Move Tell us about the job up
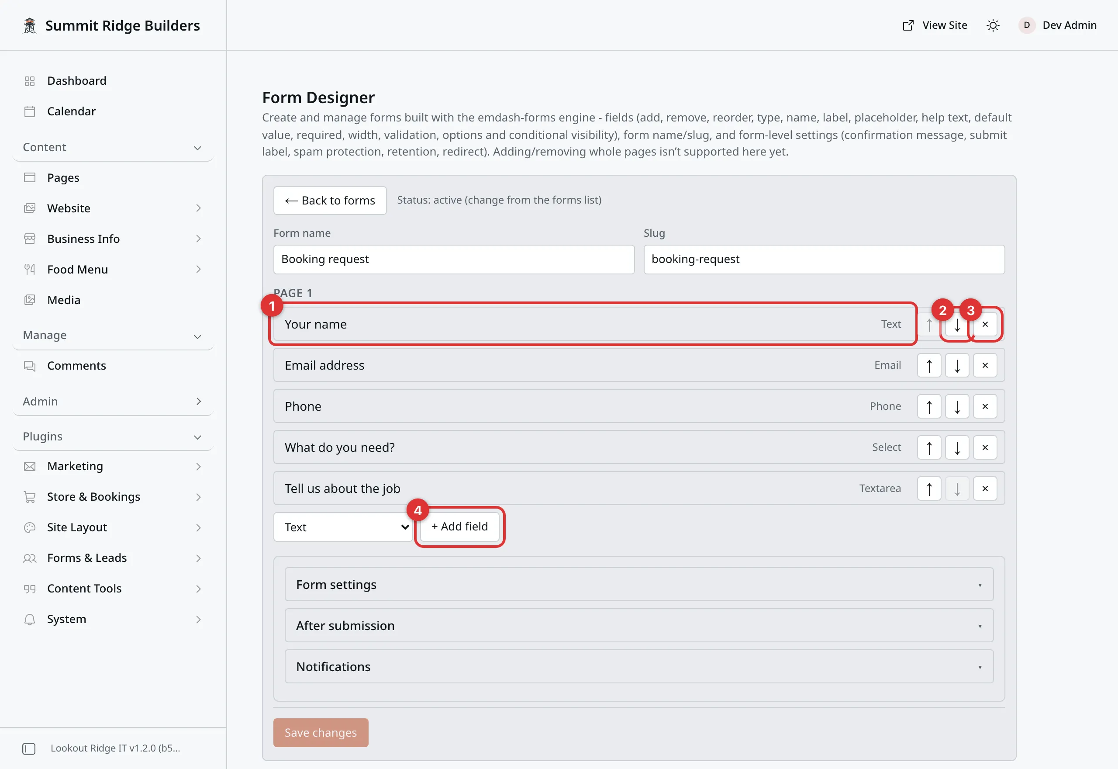The width and height of the screenshot is (1118, 769). tap(929, 488)
